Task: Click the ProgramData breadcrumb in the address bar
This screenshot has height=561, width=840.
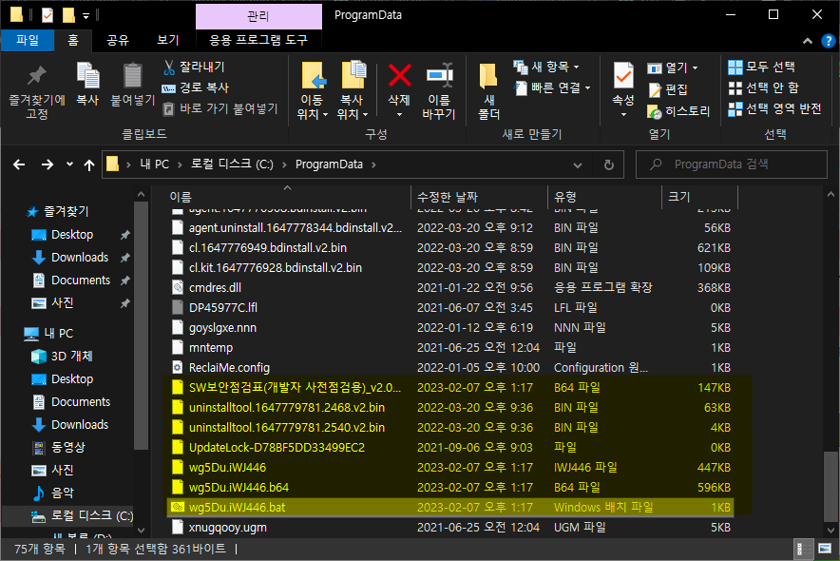Action: [x=329, y=164]
